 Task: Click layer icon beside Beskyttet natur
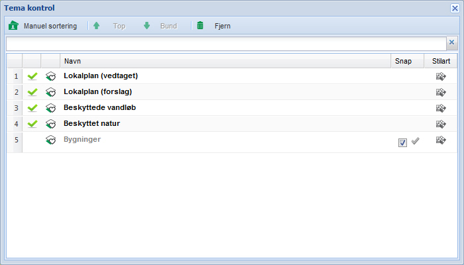(50, 124)
